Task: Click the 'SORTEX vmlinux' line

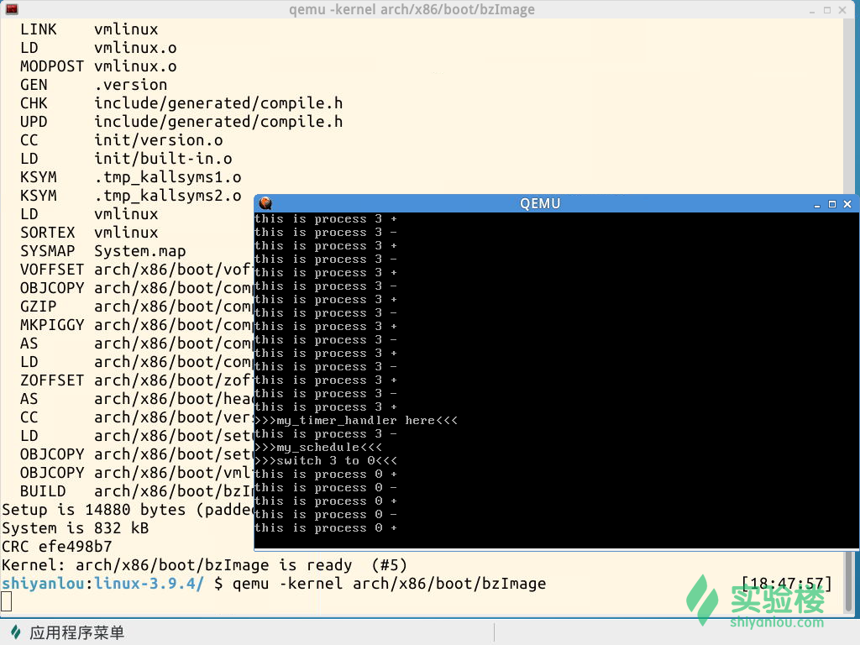Action: click(x=89, y=233)
